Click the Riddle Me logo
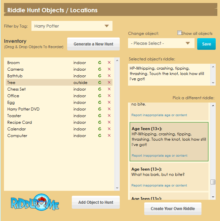 click(35, 202)
